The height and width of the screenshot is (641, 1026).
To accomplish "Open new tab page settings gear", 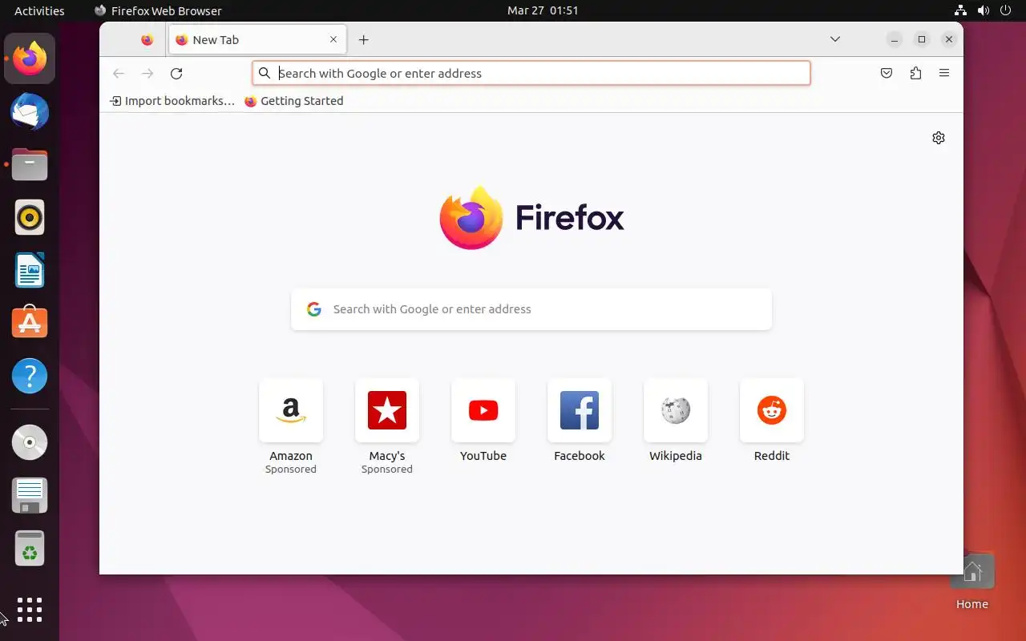I will [939, 138].
